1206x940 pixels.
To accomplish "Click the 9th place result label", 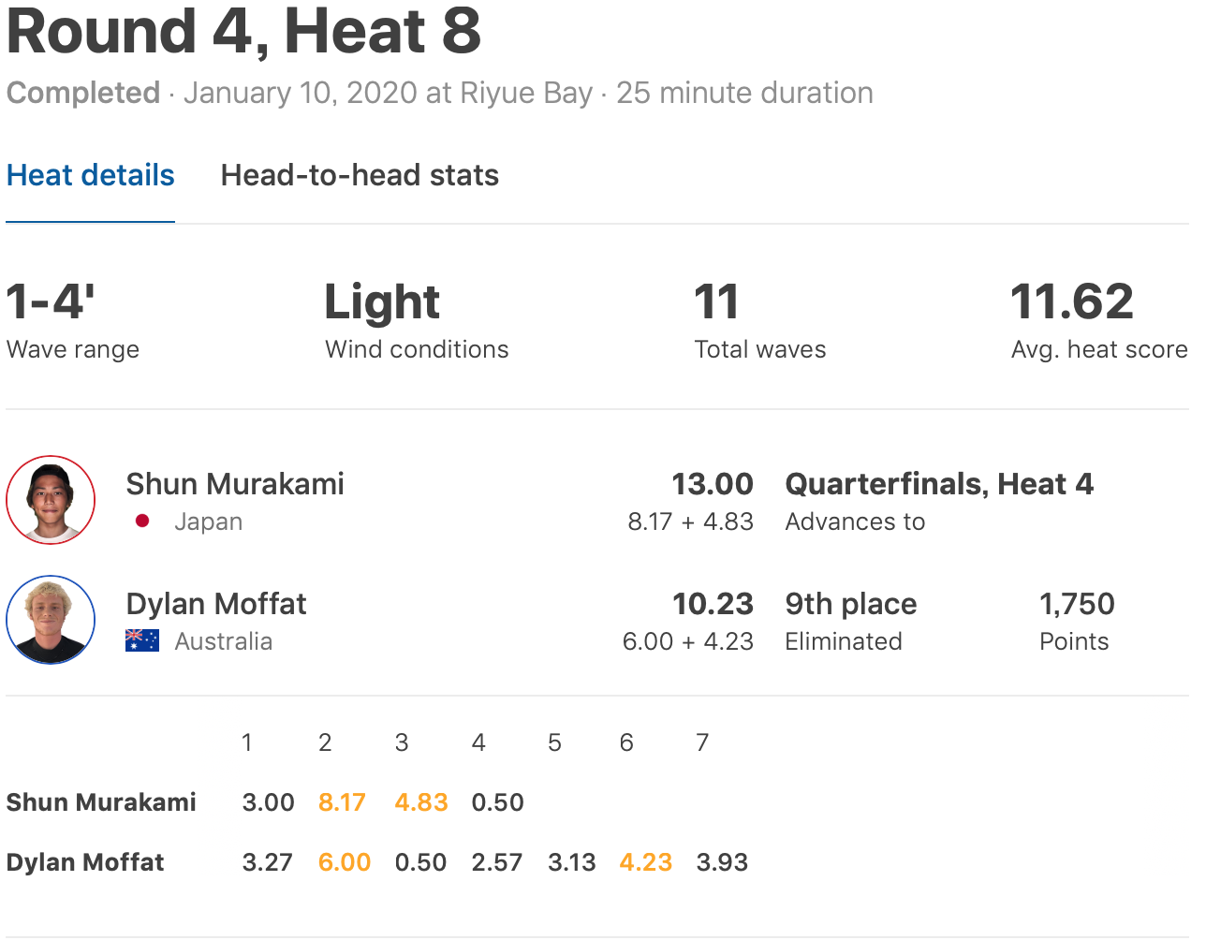I will [851, 604].
